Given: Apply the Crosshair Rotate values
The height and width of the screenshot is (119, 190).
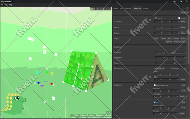Looking at the screenshot, I should [x=182, y=113].
